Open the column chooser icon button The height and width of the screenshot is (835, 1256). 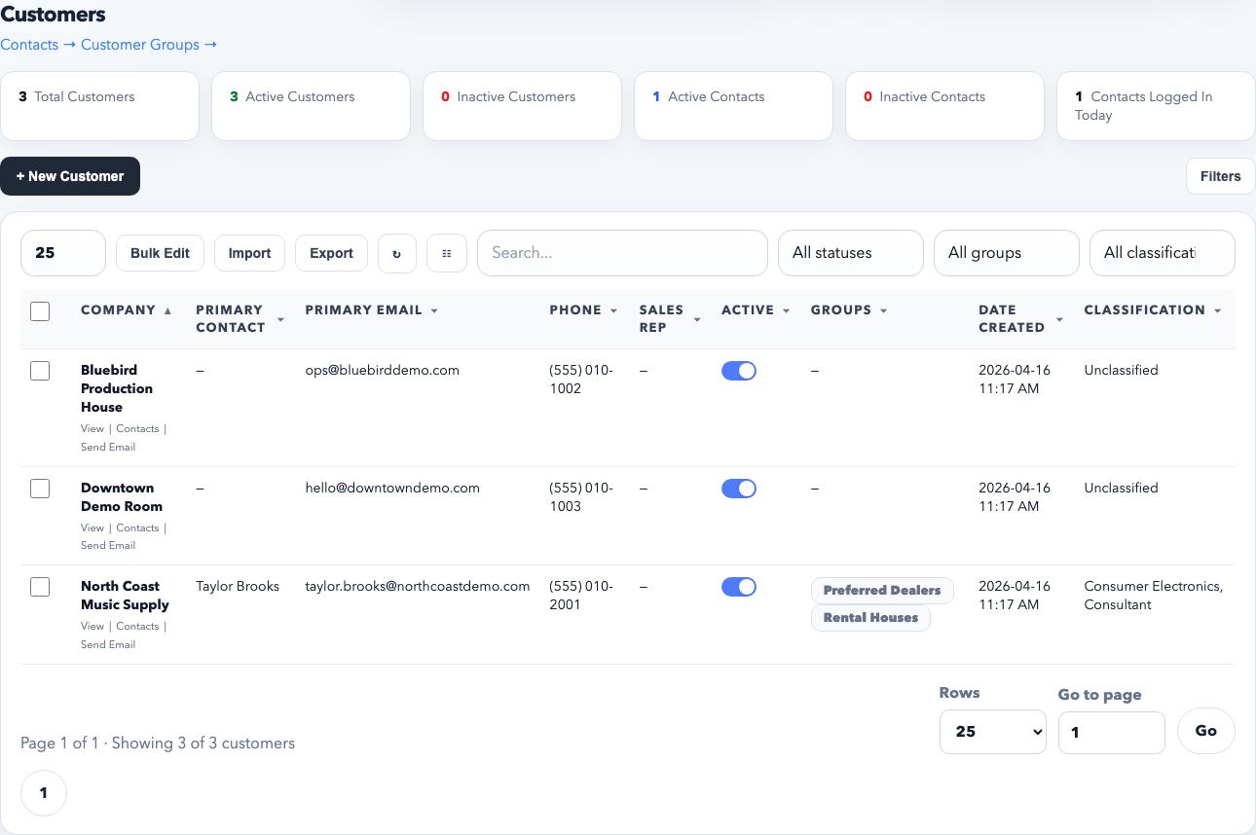(x=447, y=253)
